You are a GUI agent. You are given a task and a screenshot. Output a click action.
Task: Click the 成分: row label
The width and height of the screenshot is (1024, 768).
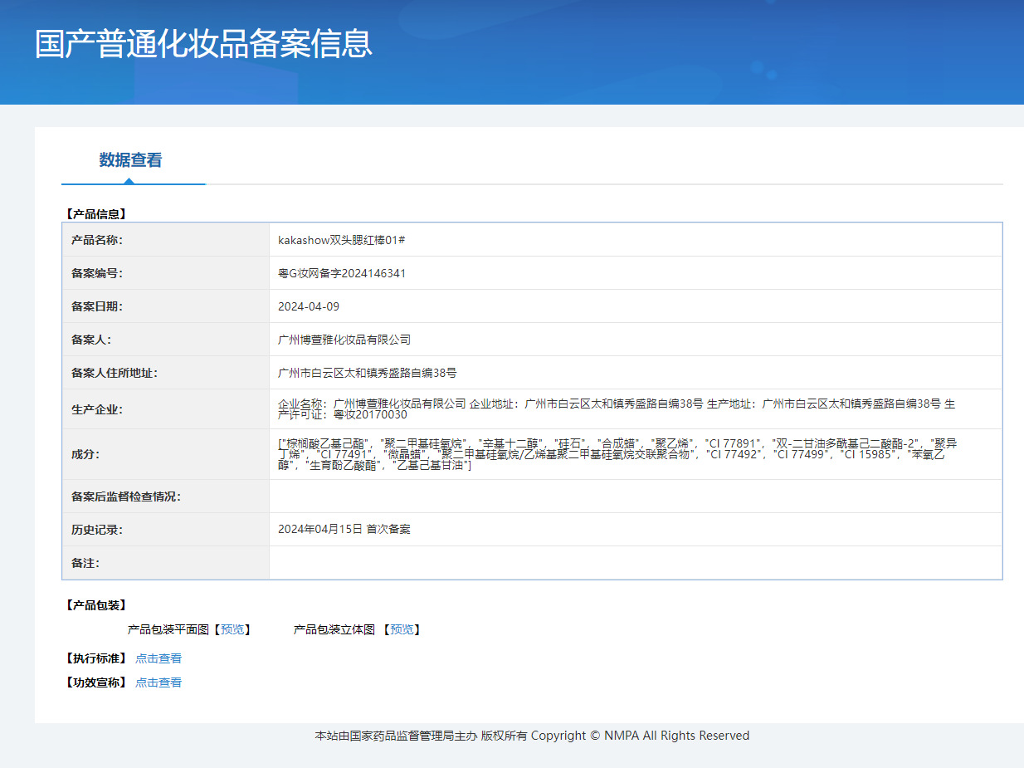coord(85,454)
